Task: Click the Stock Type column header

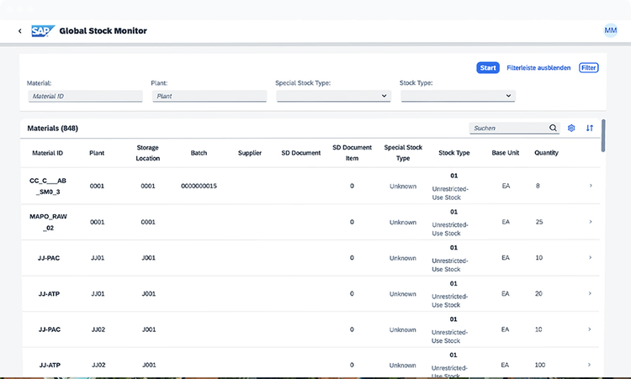Action: [x=454, y=153]
